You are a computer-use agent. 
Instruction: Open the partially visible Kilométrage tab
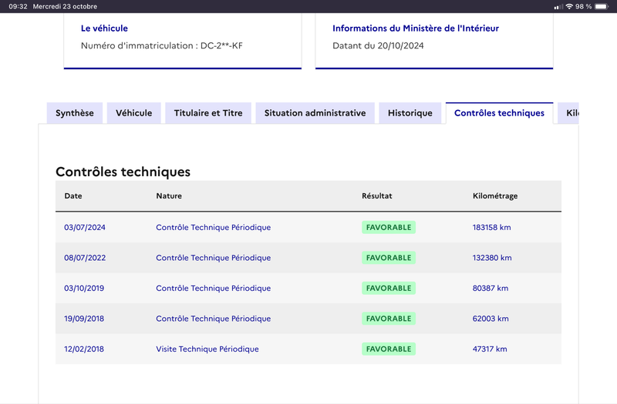tap(568, 113)
